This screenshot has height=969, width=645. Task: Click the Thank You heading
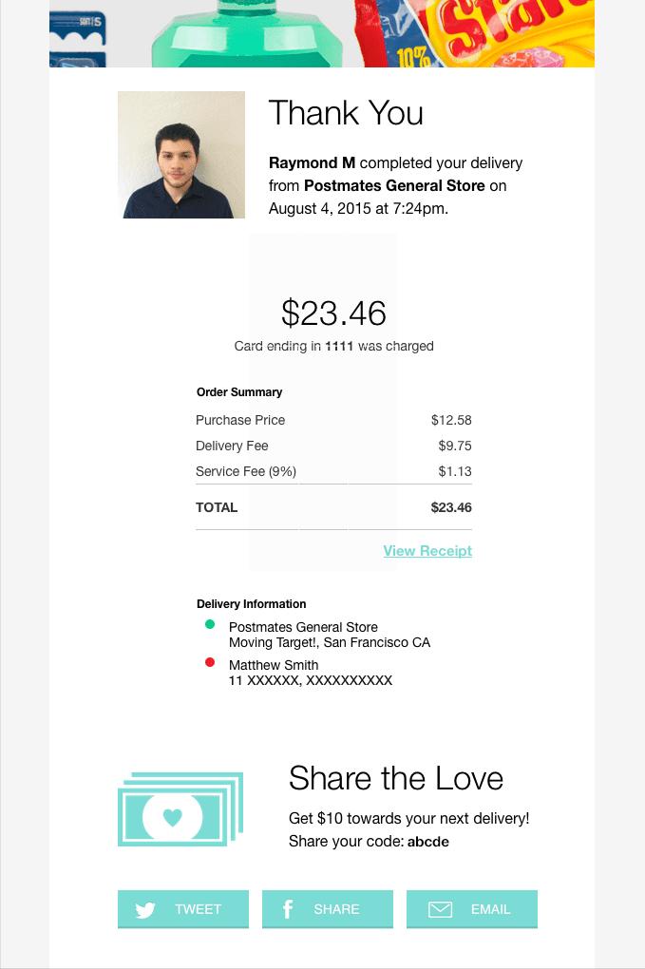[346, 113]
